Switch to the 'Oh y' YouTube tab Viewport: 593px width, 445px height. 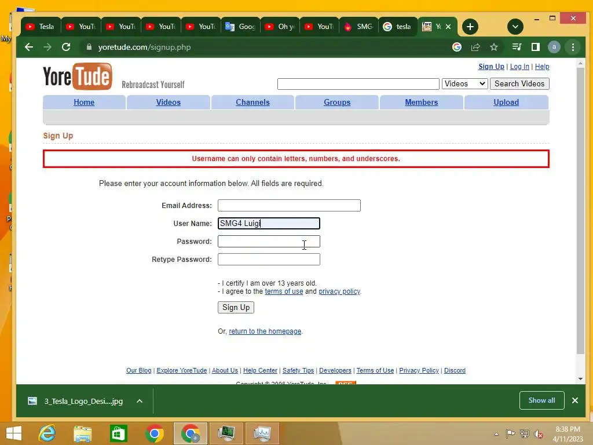pyautogui.click(x=280, y=27)
